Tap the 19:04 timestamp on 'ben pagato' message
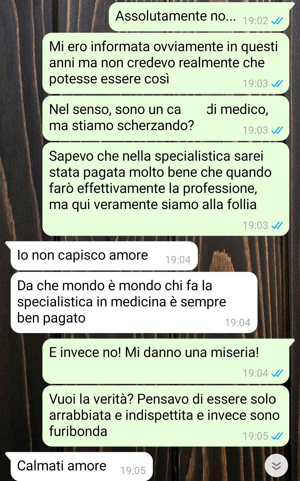 pyautogui.click(x=238, y=323)
